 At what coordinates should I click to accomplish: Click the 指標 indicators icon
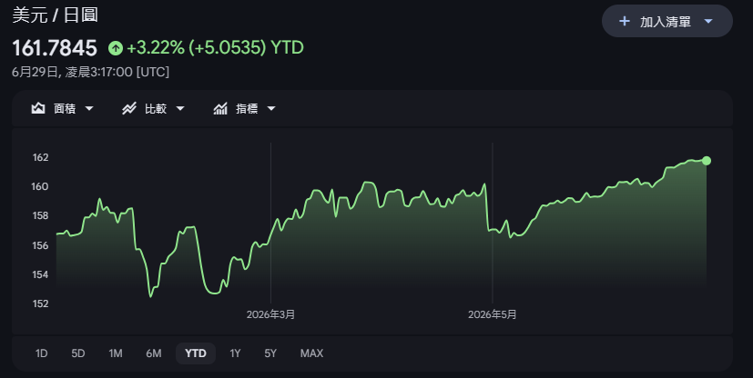coord(220,108)
